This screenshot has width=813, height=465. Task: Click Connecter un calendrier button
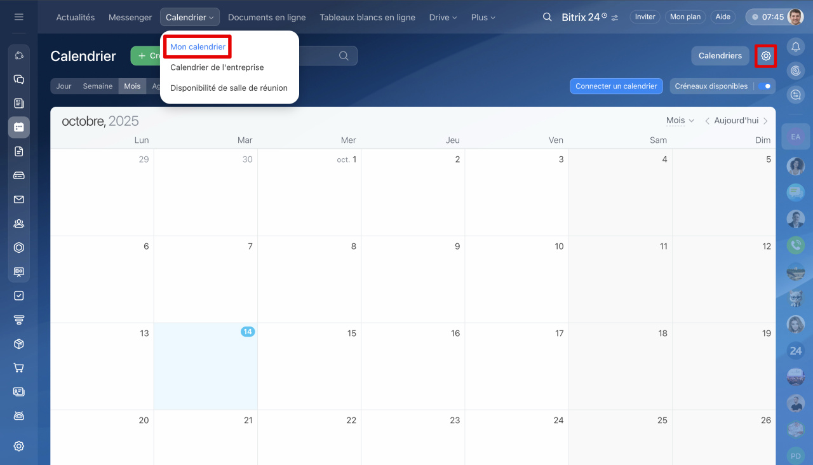tap(616, 86)
